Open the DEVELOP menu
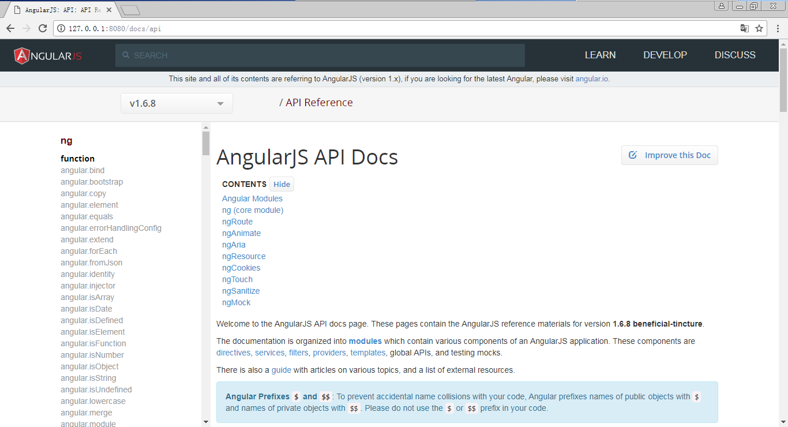This screenshot has width=788, height=427. 665,55
